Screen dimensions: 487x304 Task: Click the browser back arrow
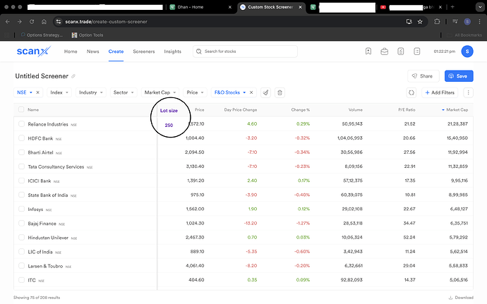coord(8,21)
